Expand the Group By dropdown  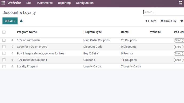pos(168,21)
